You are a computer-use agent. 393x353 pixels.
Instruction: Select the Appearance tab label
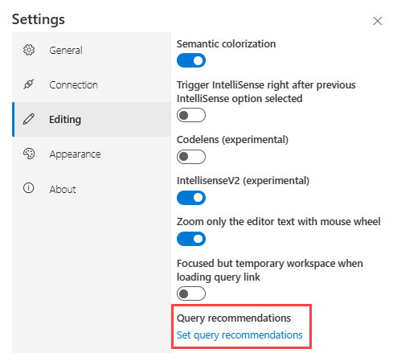pyautogui.click(x=75, y=154)
